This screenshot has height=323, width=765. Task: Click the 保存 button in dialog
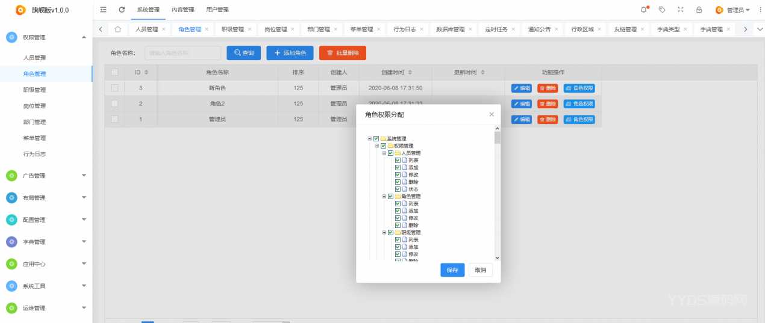tap(452, 270)
